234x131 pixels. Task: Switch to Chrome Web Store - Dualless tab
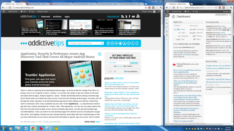108,4
